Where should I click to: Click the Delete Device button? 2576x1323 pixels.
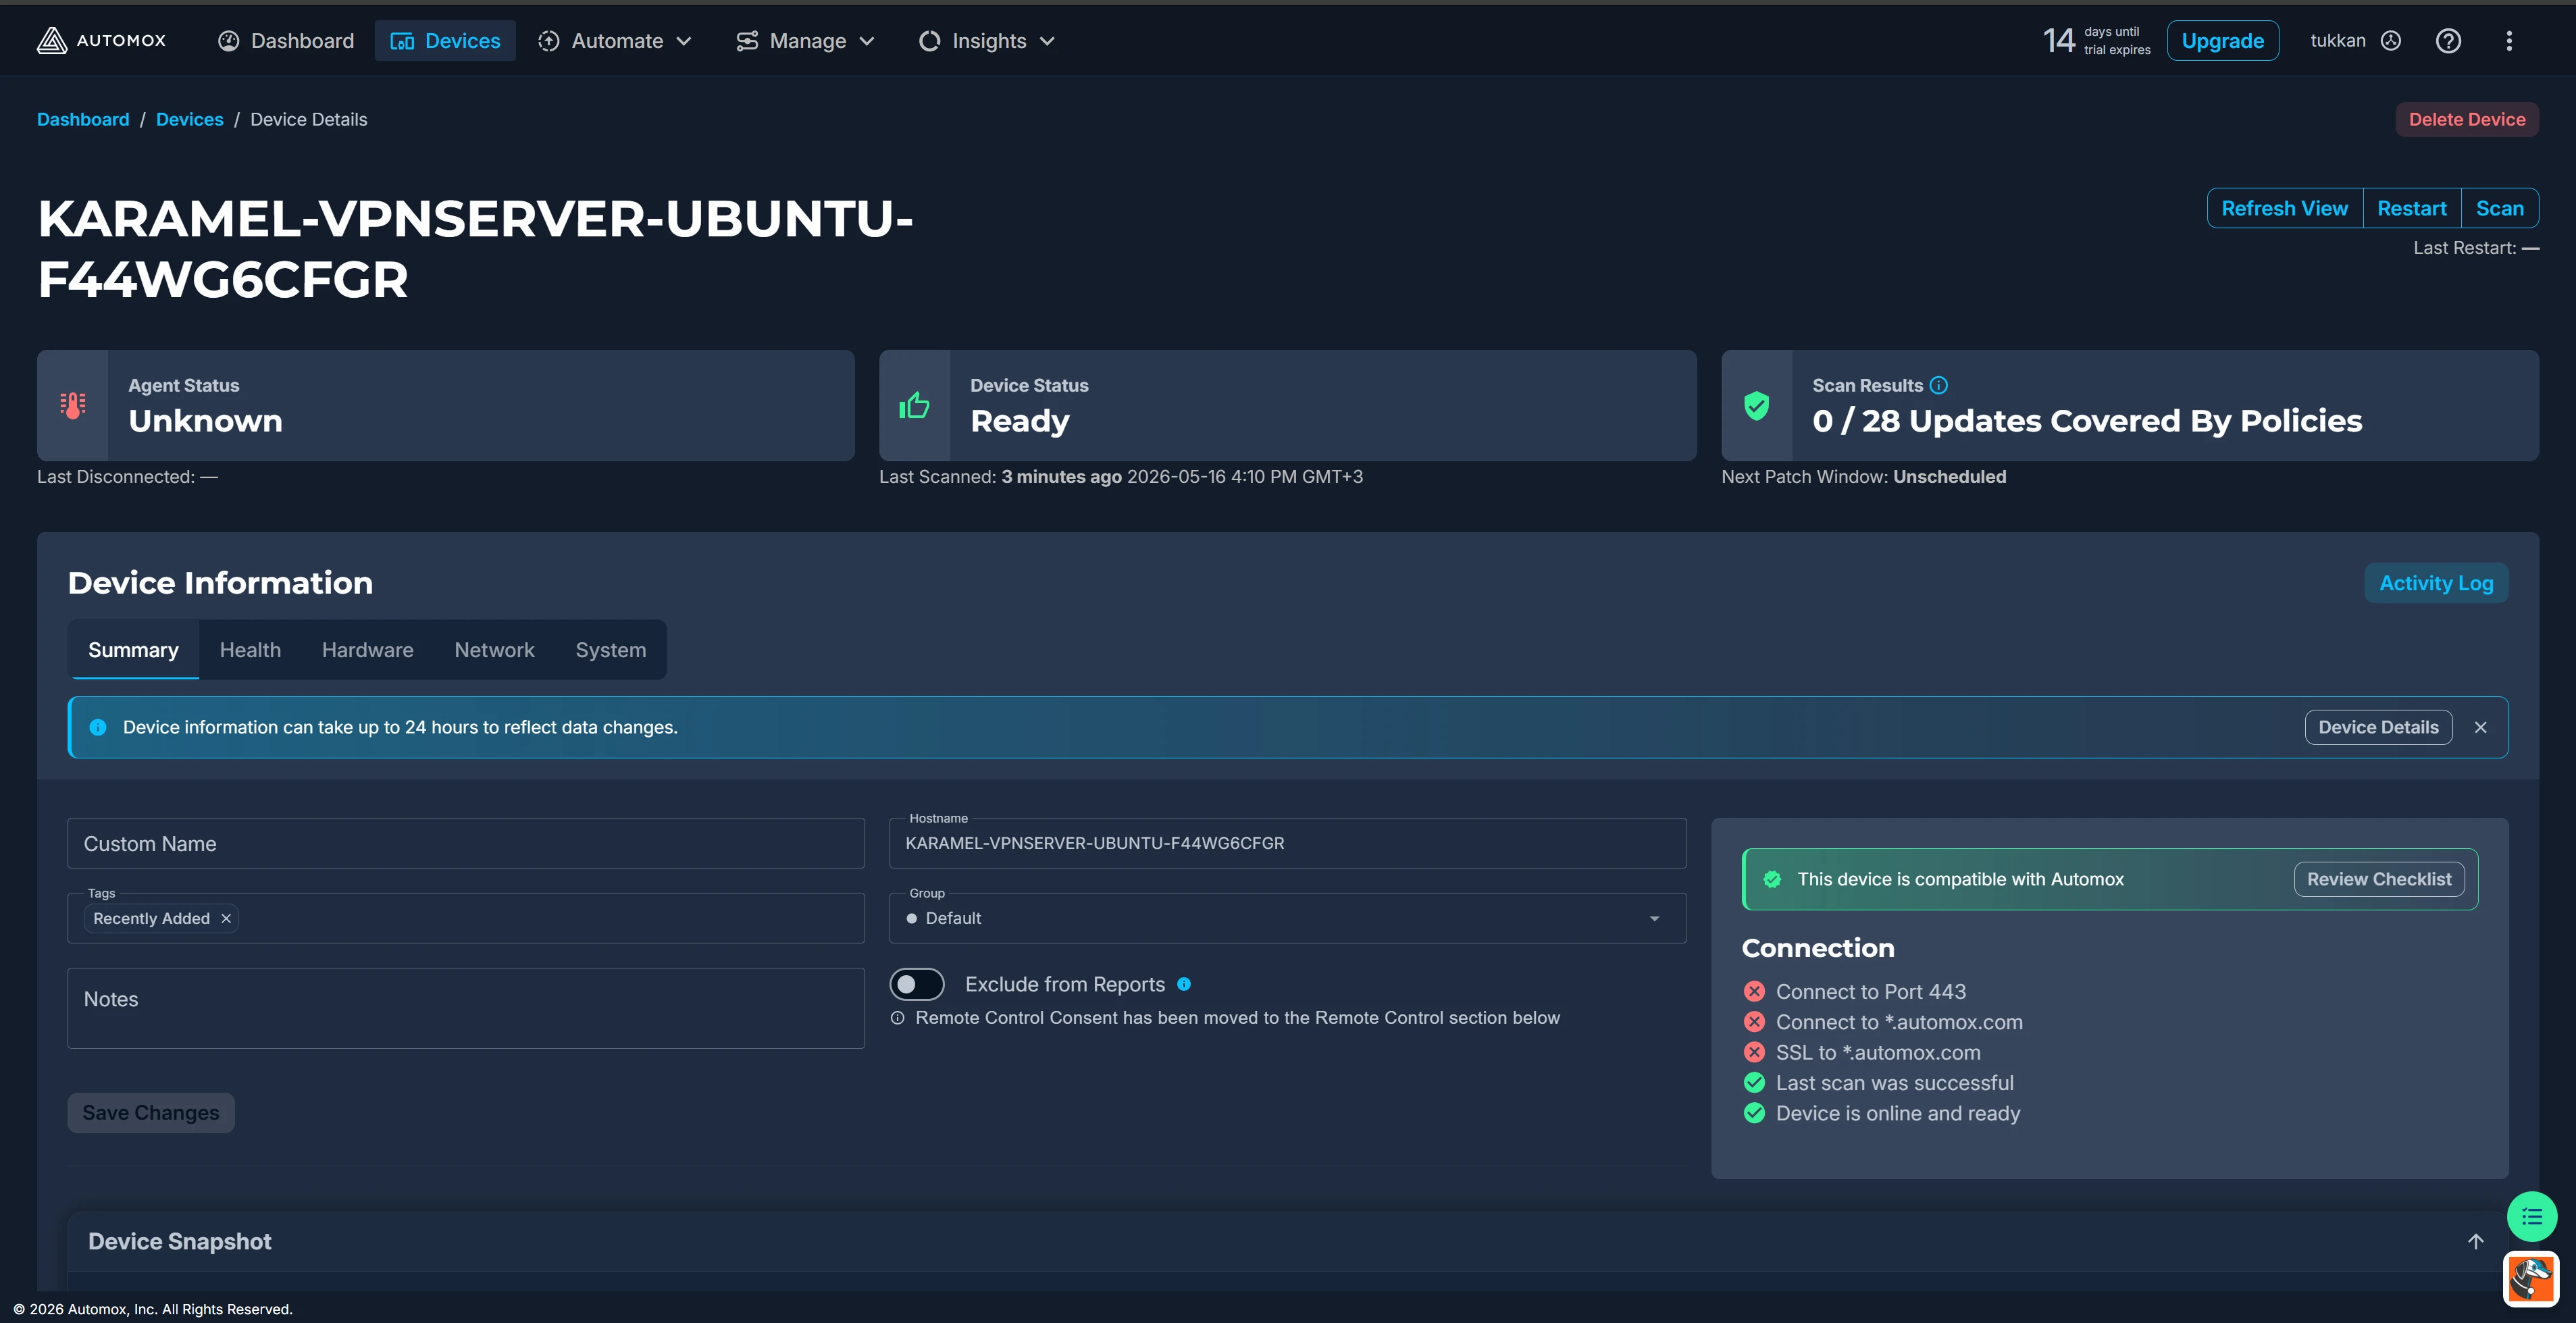point(2467,120)
